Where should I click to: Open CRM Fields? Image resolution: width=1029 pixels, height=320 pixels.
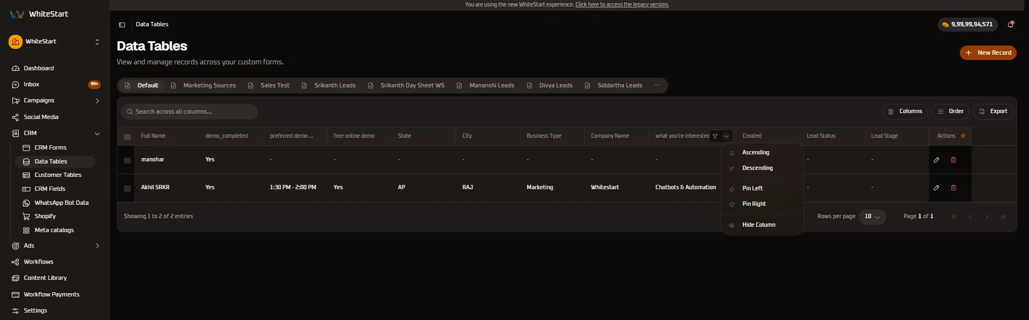click(50, 189)
